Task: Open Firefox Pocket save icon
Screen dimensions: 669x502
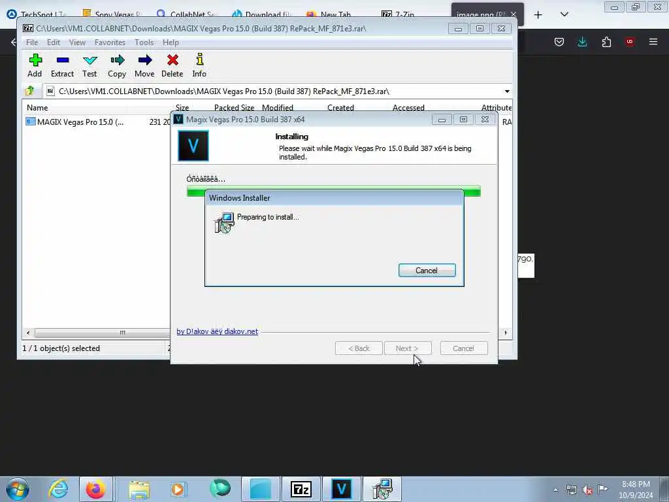Action: [559, 41]
